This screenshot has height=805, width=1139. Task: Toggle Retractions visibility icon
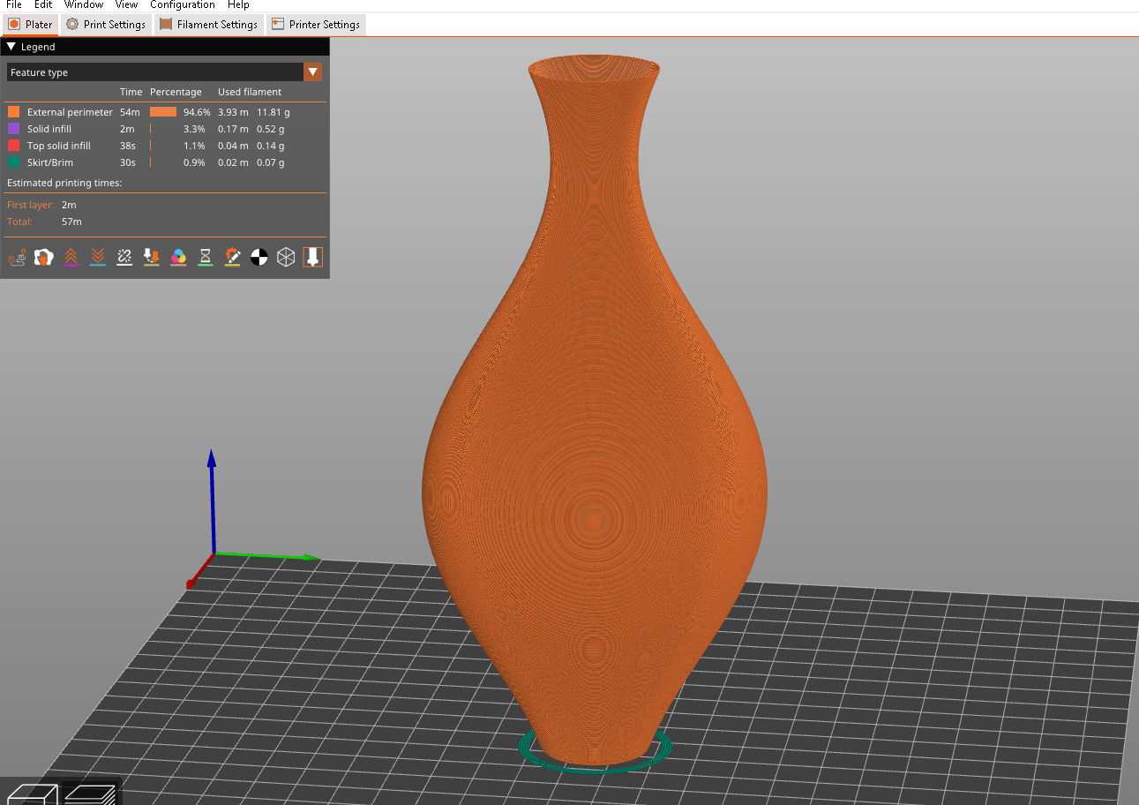point(71,257)
